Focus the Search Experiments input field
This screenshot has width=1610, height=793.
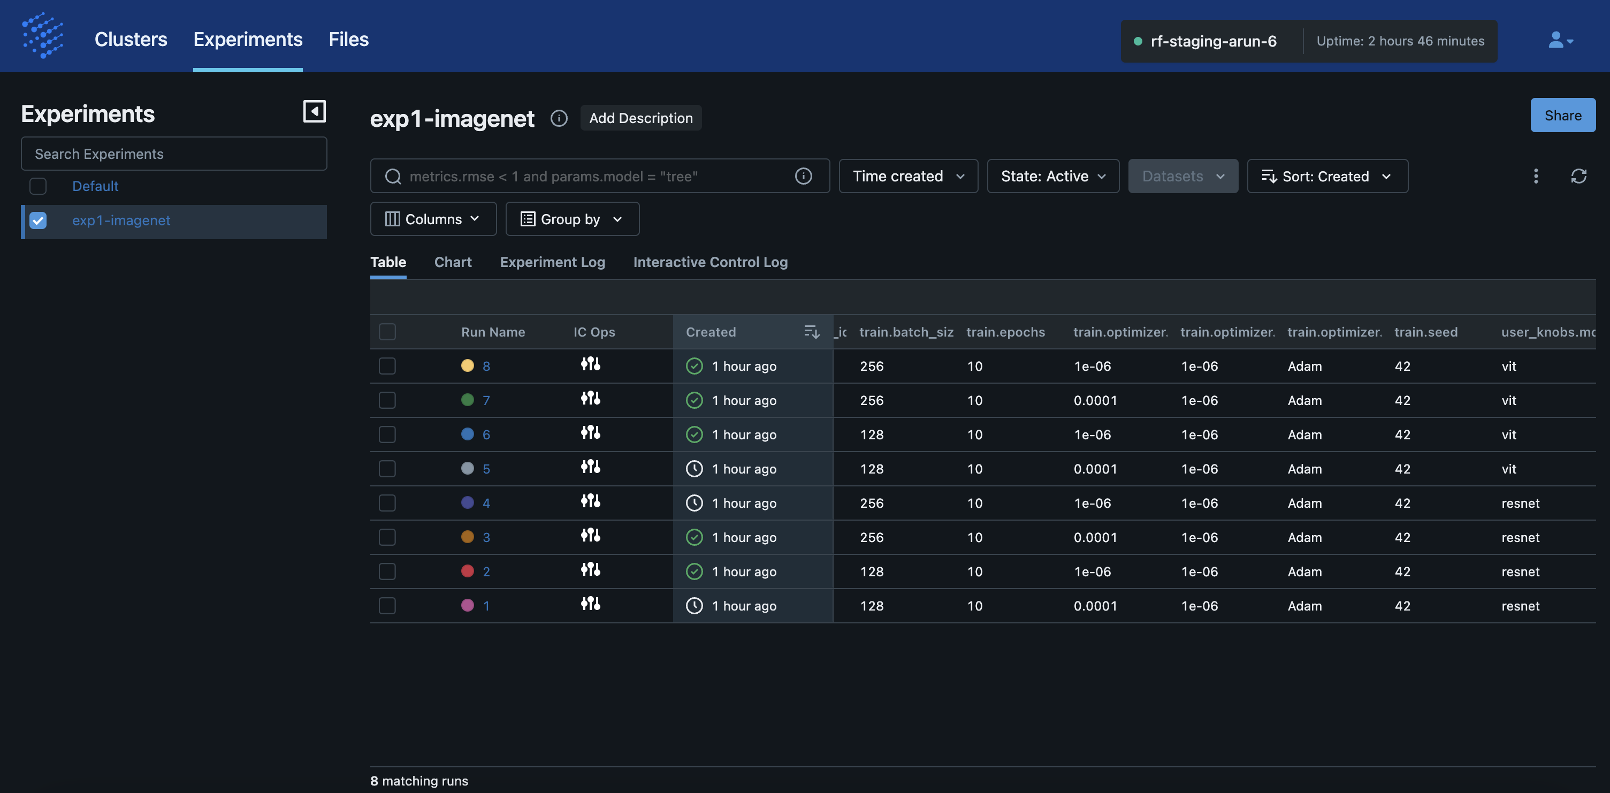click(x=174, y=154)
